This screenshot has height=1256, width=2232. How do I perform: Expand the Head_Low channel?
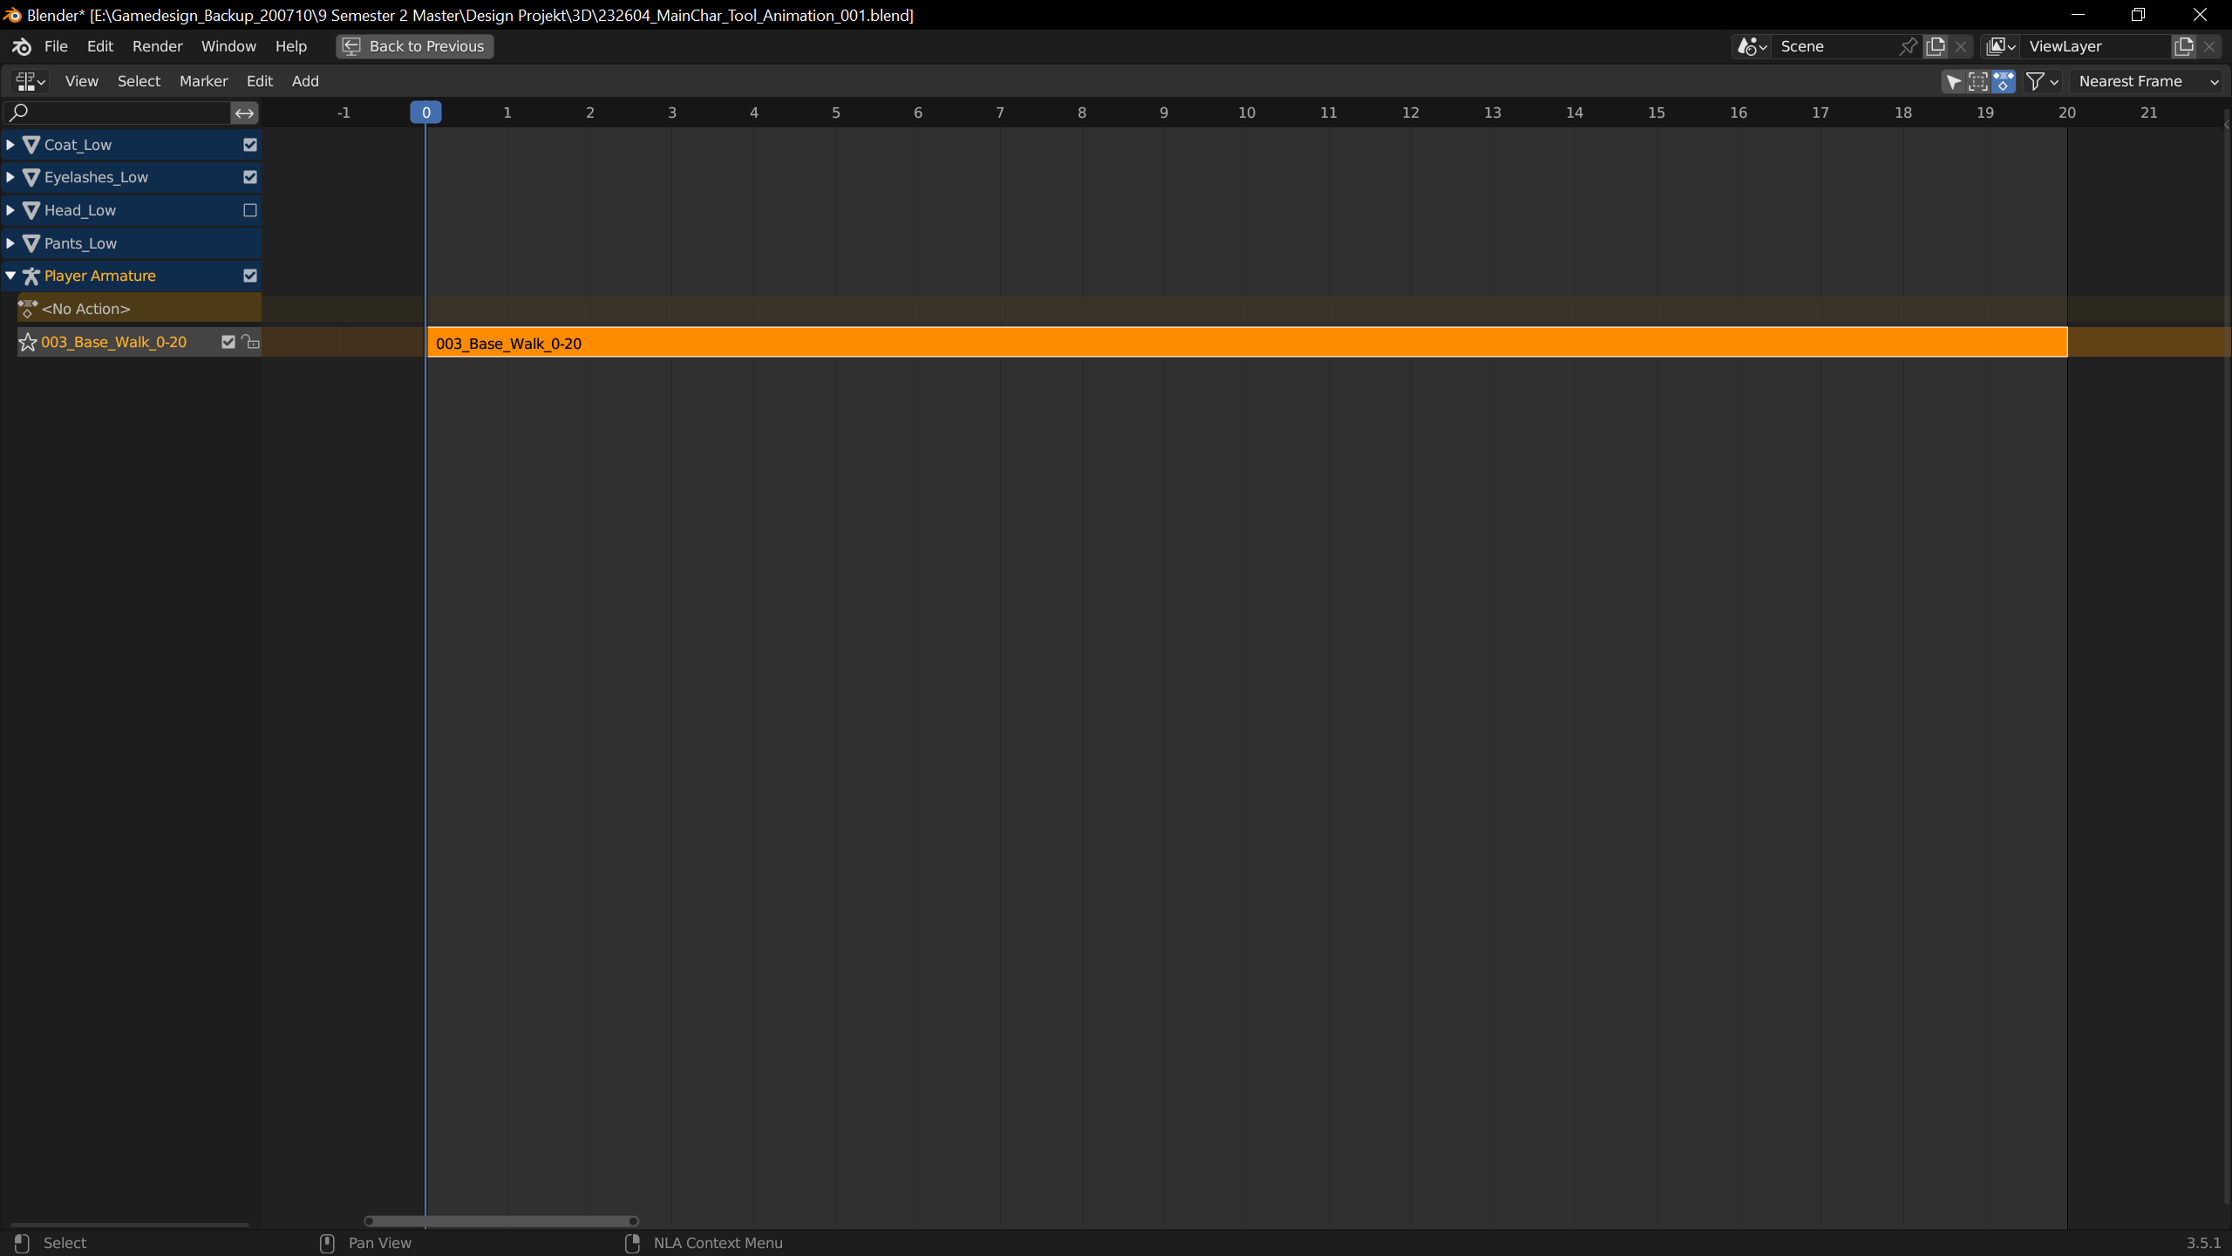[10, 210]
